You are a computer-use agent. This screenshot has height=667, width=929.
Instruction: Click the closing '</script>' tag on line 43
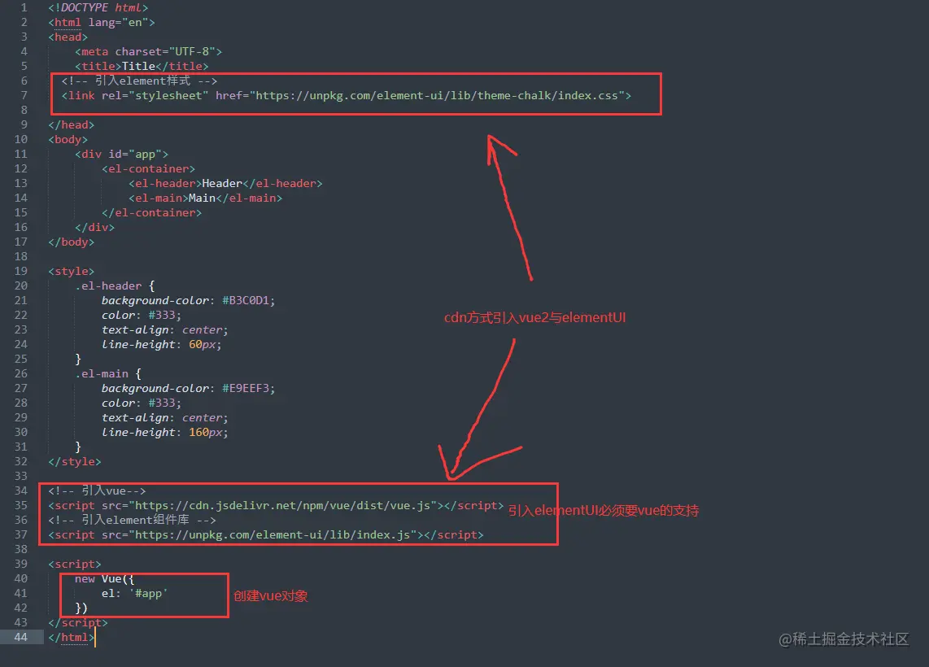[78, 622]
